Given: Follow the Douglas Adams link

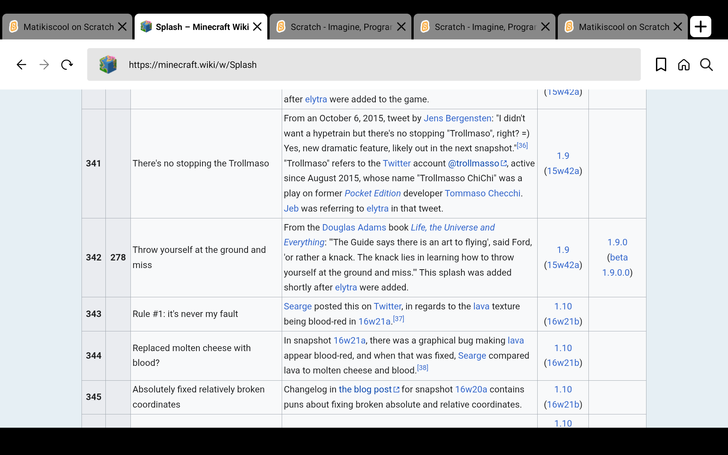Looking at the screenshot, I should tap(354, 227).
